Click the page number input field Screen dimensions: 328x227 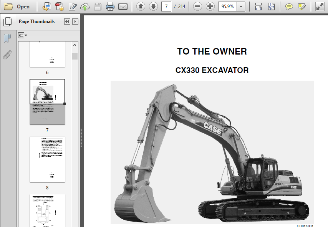(x=166, y=7)
